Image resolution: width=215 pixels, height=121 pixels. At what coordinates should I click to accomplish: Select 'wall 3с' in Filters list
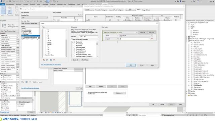tap(49, 44)
